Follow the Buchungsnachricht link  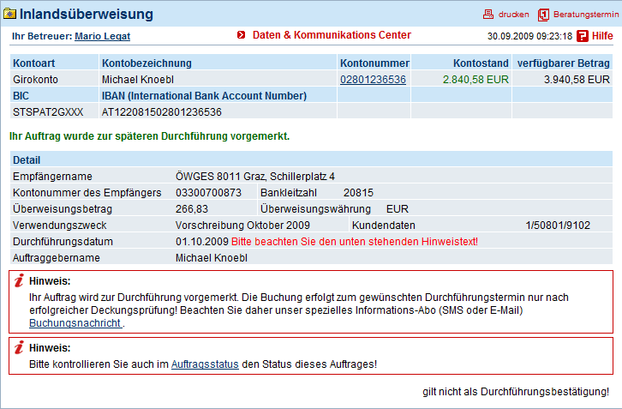click(75, 323)
